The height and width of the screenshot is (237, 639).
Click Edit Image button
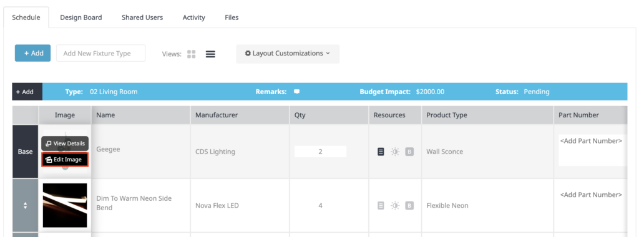[65, 160]
